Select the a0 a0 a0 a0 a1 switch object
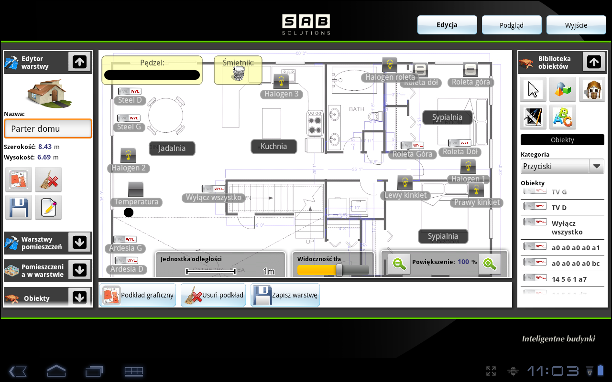Viewport: 612px width, 382px height. [562, 248]
